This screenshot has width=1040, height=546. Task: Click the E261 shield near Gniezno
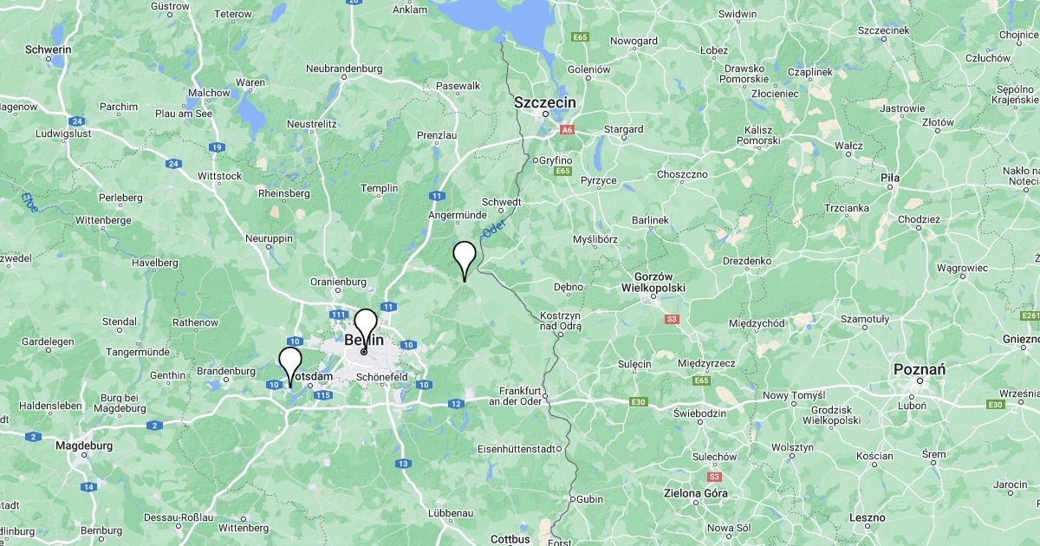coord(1030,315)
